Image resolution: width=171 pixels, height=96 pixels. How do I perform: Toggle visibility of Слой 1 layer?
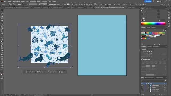coord(142,83)
